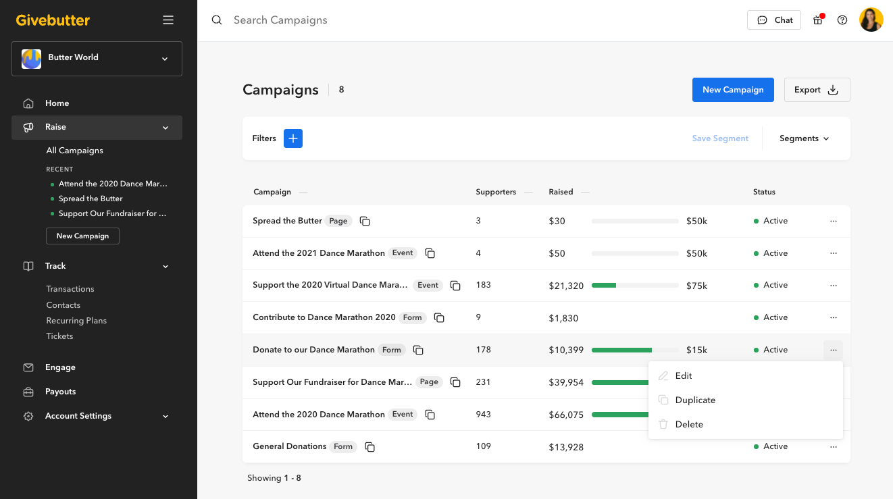Click the Payouts label in sidebar

(x=61, y=392)
